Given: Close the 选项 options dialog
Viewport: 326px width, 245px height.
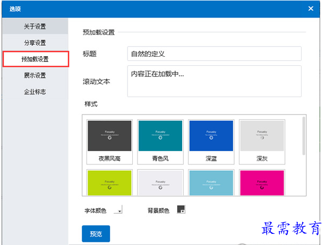Looking at the screenshot, I should pos(311,8).
